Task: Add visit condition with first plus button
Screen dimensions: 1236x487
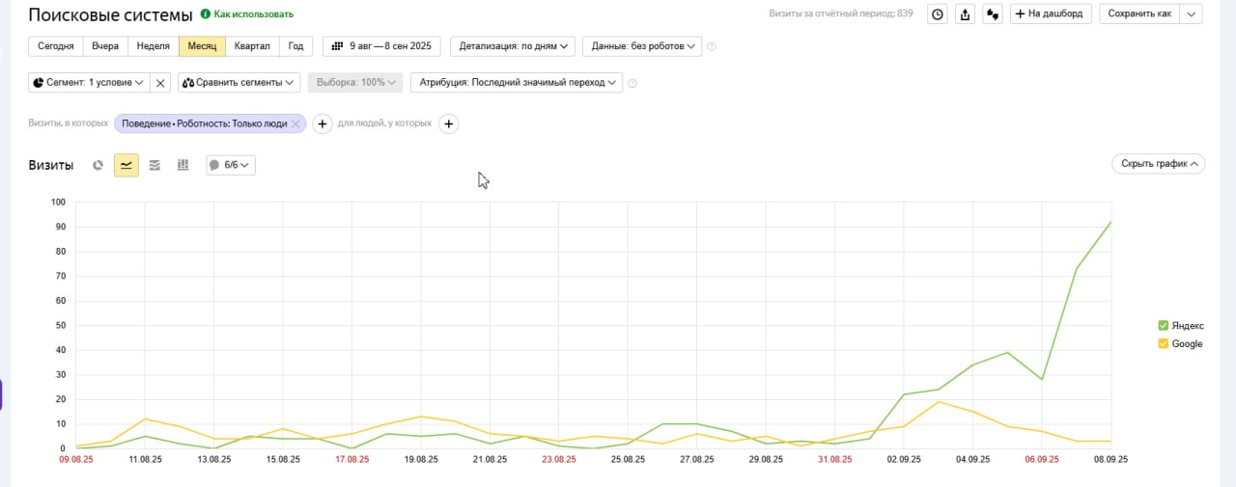Action: 323,123
